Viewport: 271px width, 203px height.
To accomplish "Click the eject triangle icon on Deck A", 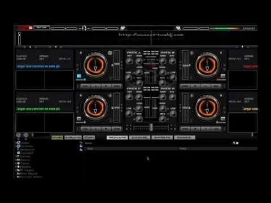I will [81, 52].
